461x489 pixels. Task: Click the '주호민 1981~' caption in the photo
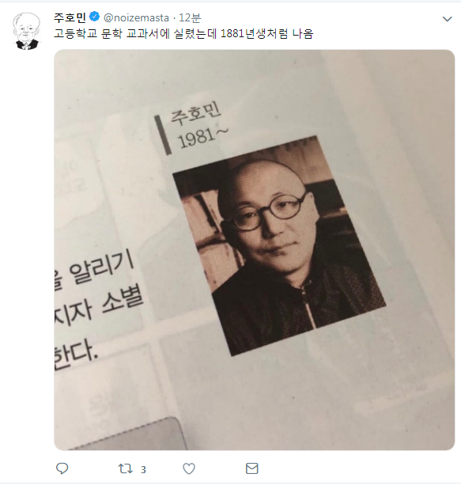pos(199,127)
